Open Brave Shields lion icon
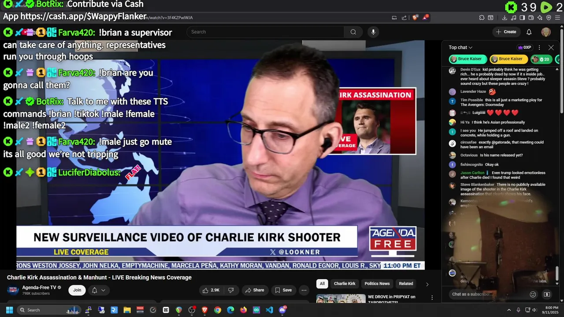Viewport: 564px width, 317px height. coord(415,18)
